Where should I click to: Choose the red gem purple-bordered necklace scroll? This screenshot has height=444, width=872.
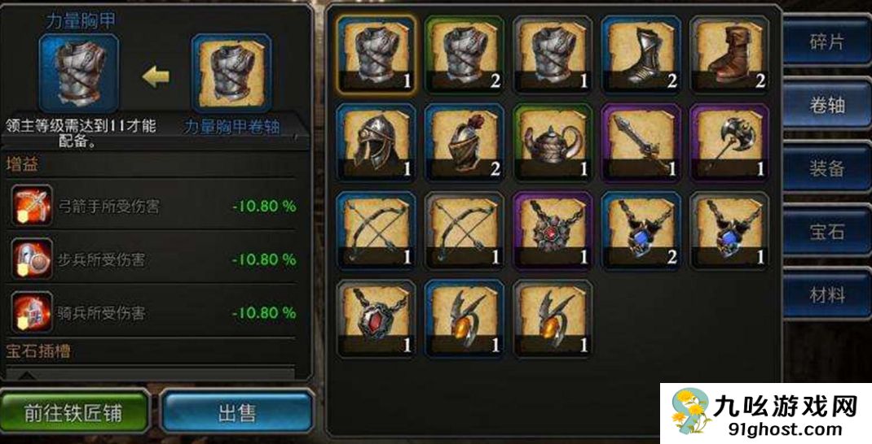[553, 230]
